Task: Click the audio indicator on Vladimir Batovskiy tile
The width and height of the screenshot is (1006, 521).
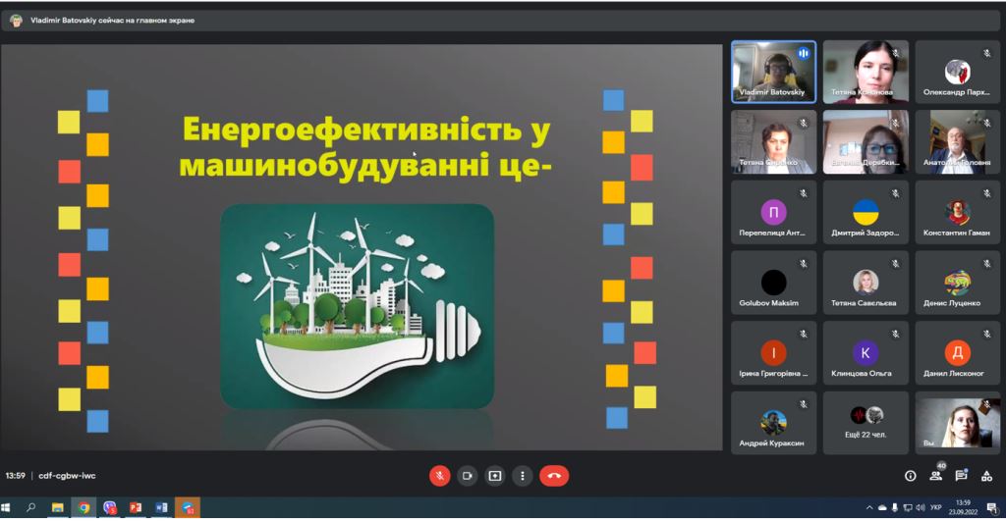Action: click(x=804, y=54)
